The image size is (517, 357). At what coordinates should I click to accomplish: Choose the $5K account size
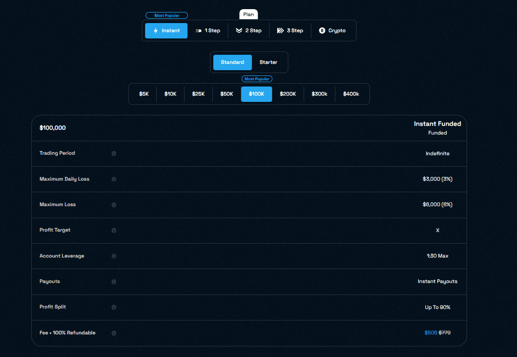pos(144,94)
